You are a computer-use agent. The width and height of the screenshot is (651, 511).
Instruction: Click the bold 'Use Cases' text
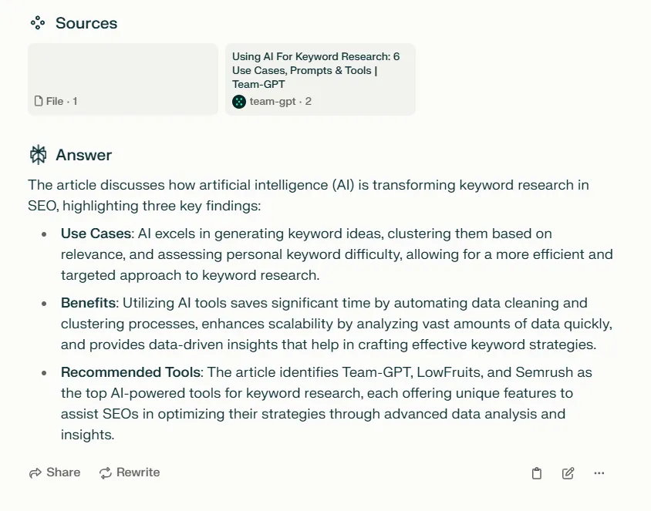(96, 234)
